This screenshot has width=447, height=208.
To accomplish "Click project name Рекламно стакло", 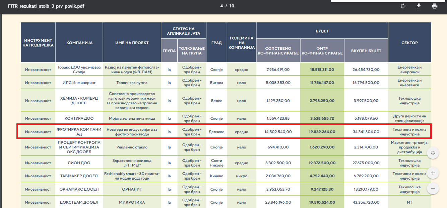I will [x=132, y=147].
